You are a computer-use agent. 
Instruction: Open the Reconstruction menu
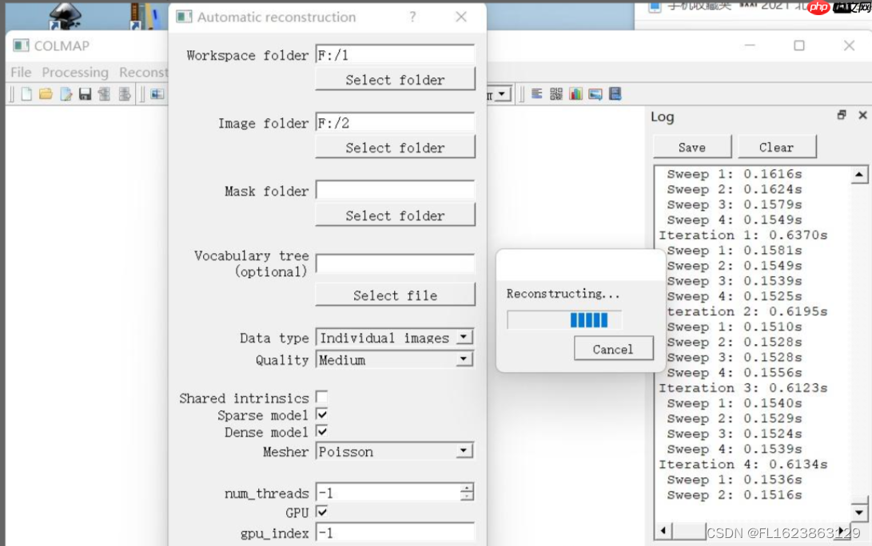coord(144,72)
